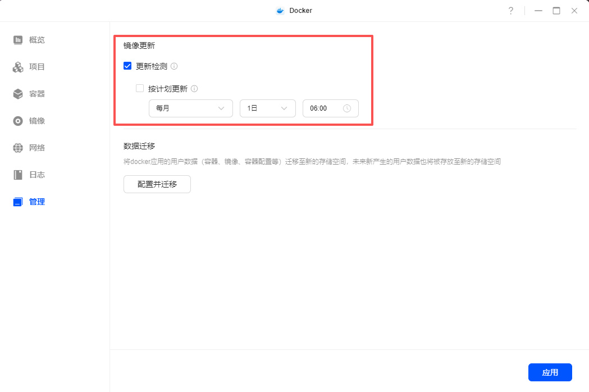Click the 管理 management icon

[17, 202]
